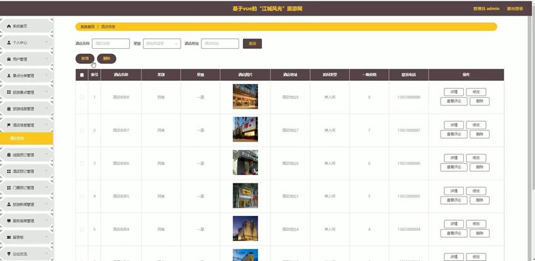Screen dimensions: 535x261
Task: Expand the 旅游线路管理 menu chevron
Action: tap(47, 109)
